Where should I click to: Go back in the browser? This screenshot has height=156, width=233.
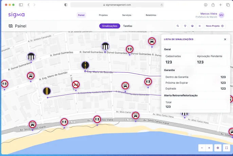29,5
